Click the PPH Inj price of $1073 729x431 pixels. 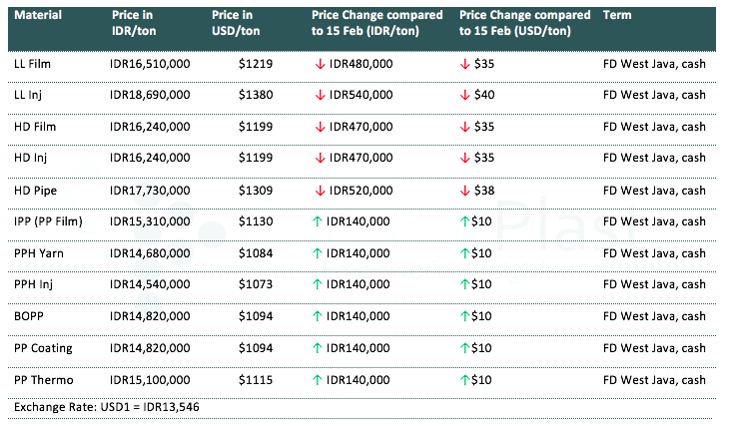pos(255,285)
